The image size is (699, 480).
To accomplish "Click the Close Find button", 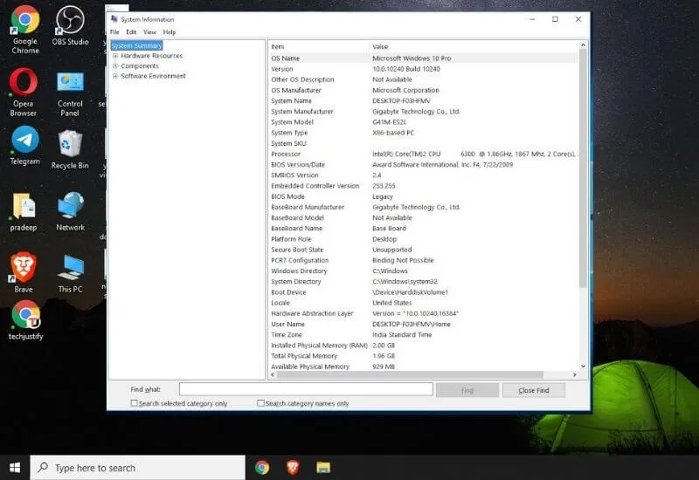I will (534, 390).
